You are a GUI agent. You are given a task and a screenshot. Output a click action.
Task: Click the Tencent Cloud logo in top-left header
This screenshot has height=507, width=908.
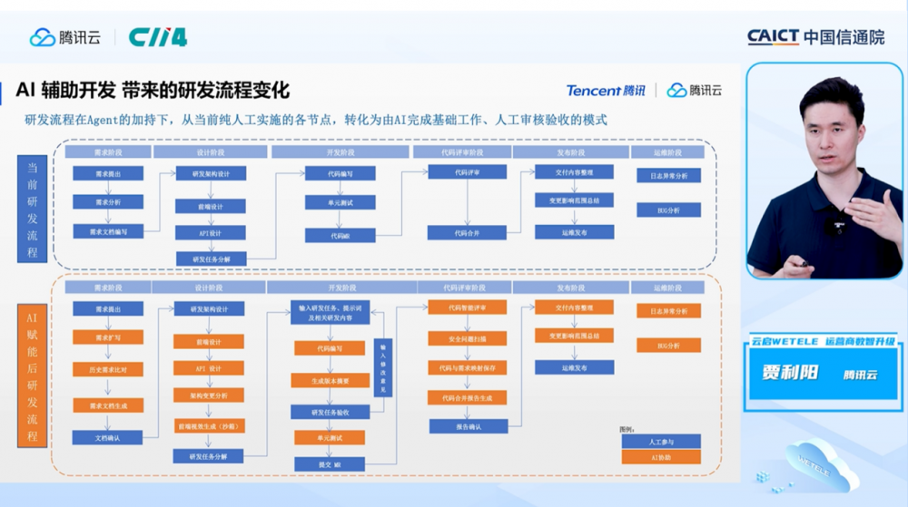pyautogui.click(x=64, y=37)
